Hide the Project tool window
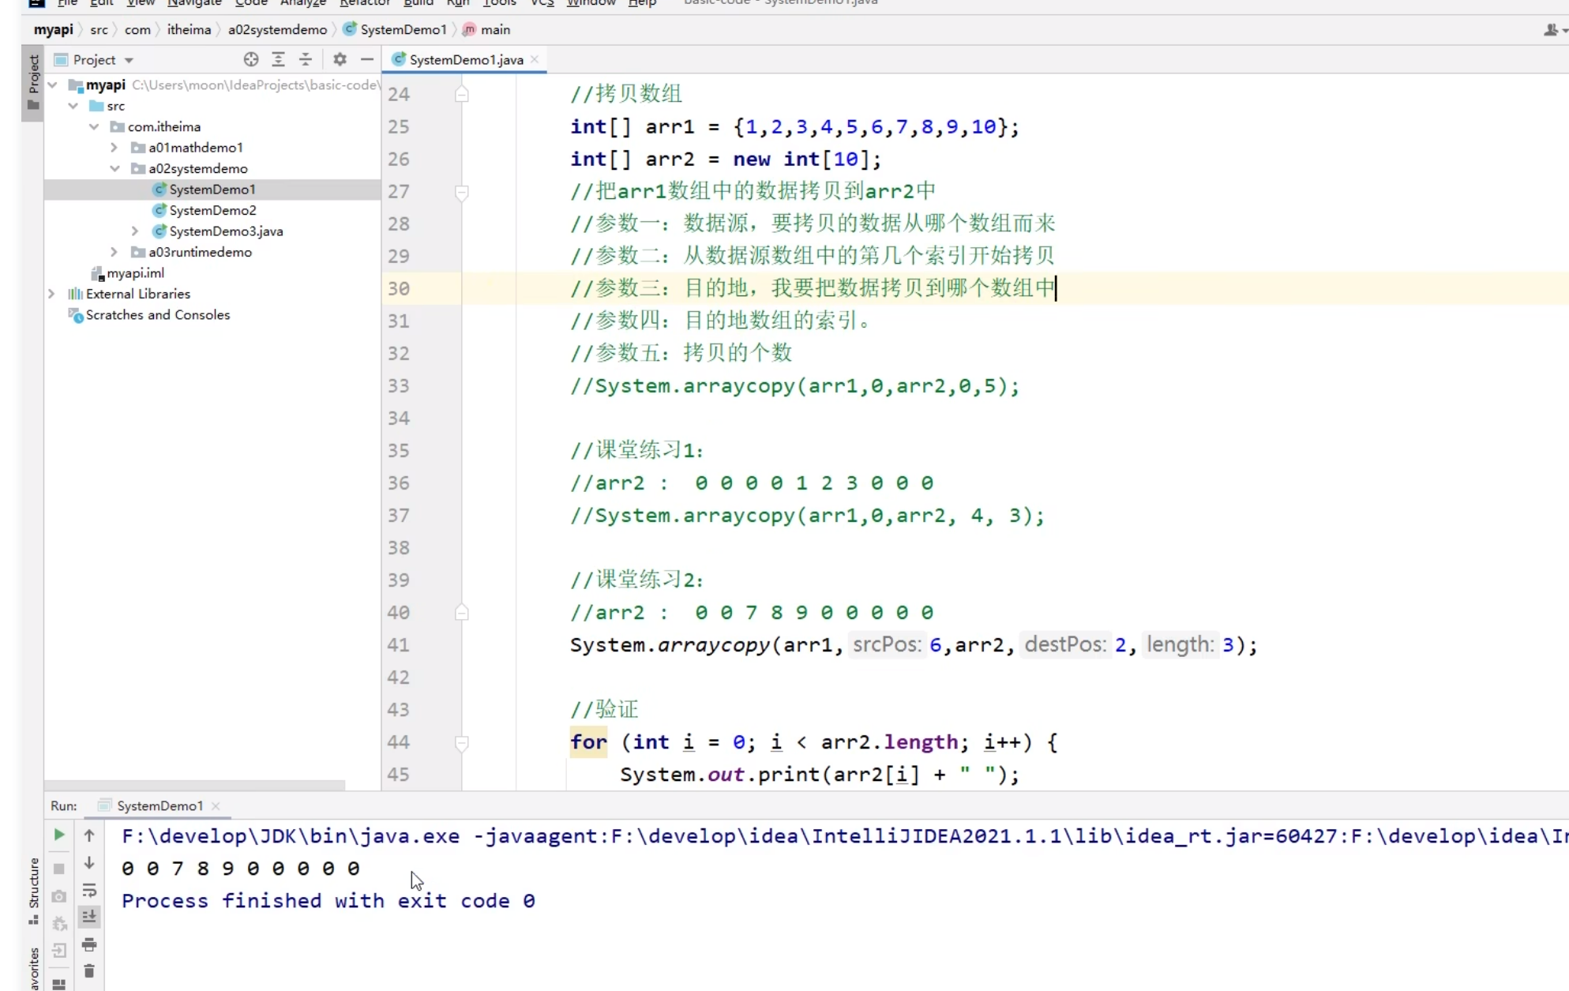This screenshot has width=1569, height=991. click(x=367, y=59)
